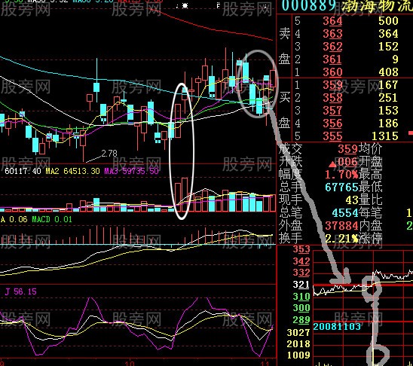Click the 量比 label
413x366 pixels.
coord(370,200)
